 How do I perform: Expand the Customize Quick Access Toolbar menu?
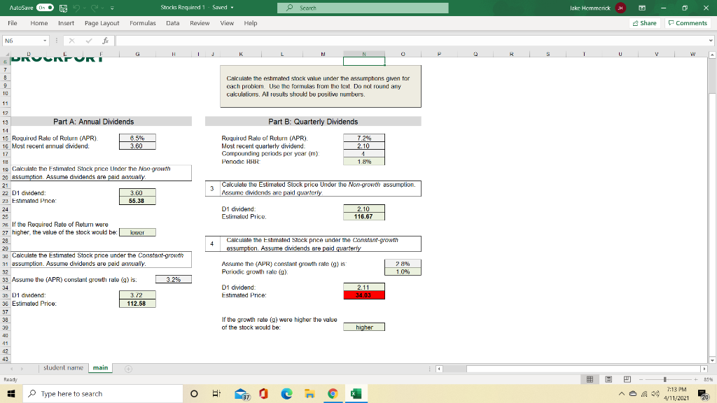tap(112, 8)
